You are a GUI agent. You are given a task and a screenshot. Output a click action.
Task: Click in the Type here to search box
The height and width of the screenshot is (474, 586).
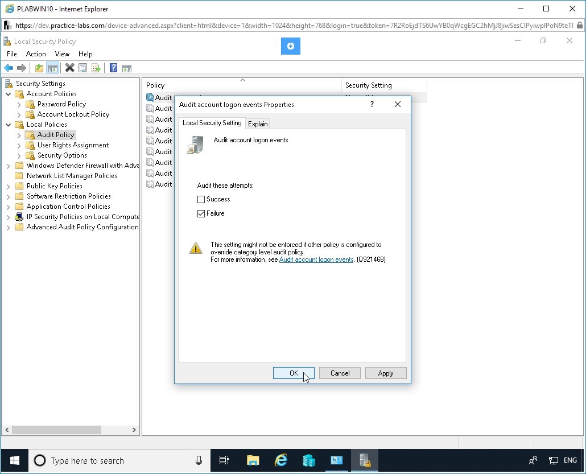click(119, 460)
